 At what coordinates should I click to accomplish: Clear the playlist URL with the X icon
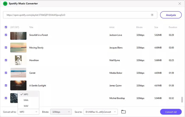point(152,15)
